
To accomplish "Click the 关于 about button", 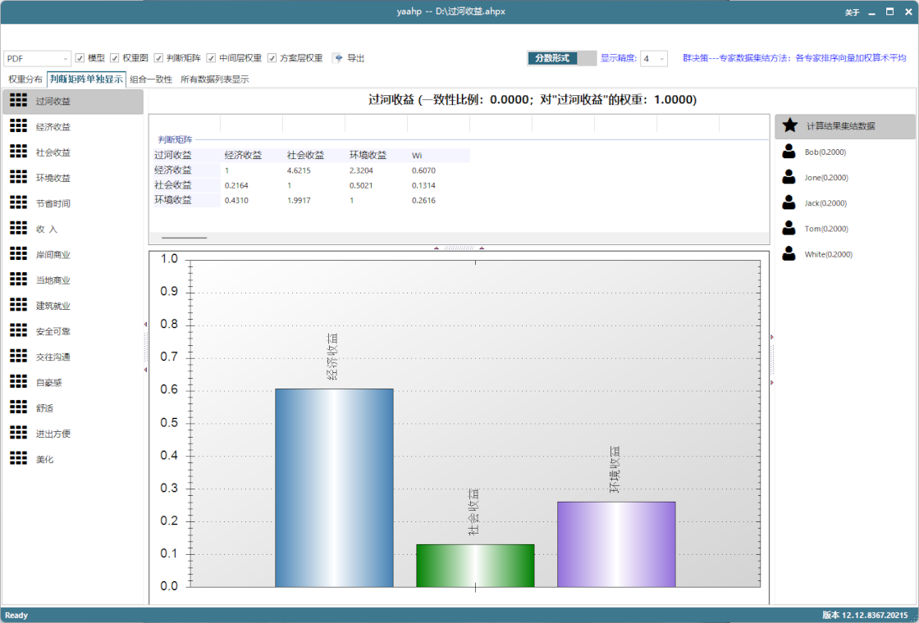I will click(x=852, y=12).
